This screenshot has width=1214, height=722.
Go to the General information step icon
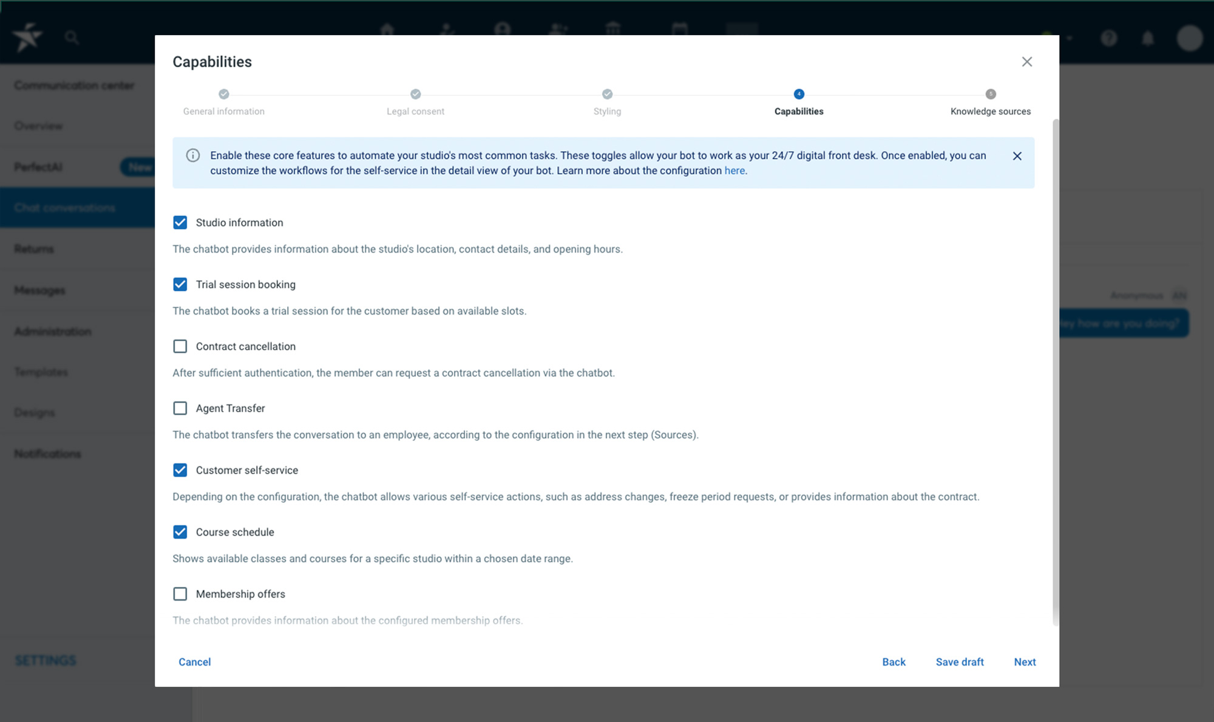click(224, 94)
